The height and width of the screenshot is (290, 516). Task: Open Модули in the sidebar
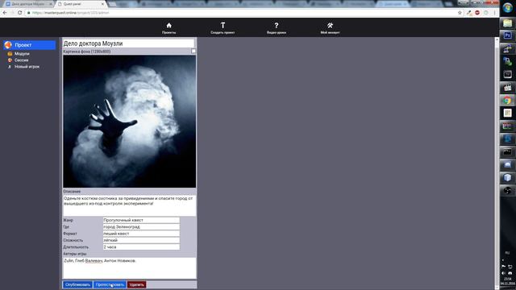22,54
